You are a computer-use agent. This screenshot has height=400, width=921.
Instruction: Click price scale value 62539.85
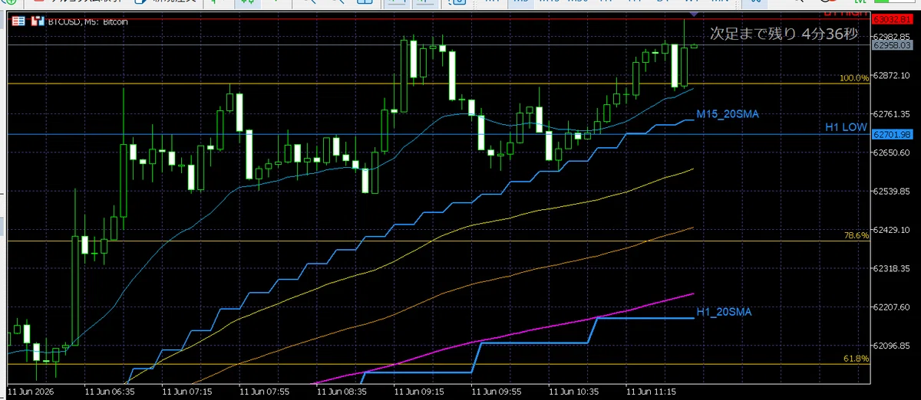pos(892,191)
